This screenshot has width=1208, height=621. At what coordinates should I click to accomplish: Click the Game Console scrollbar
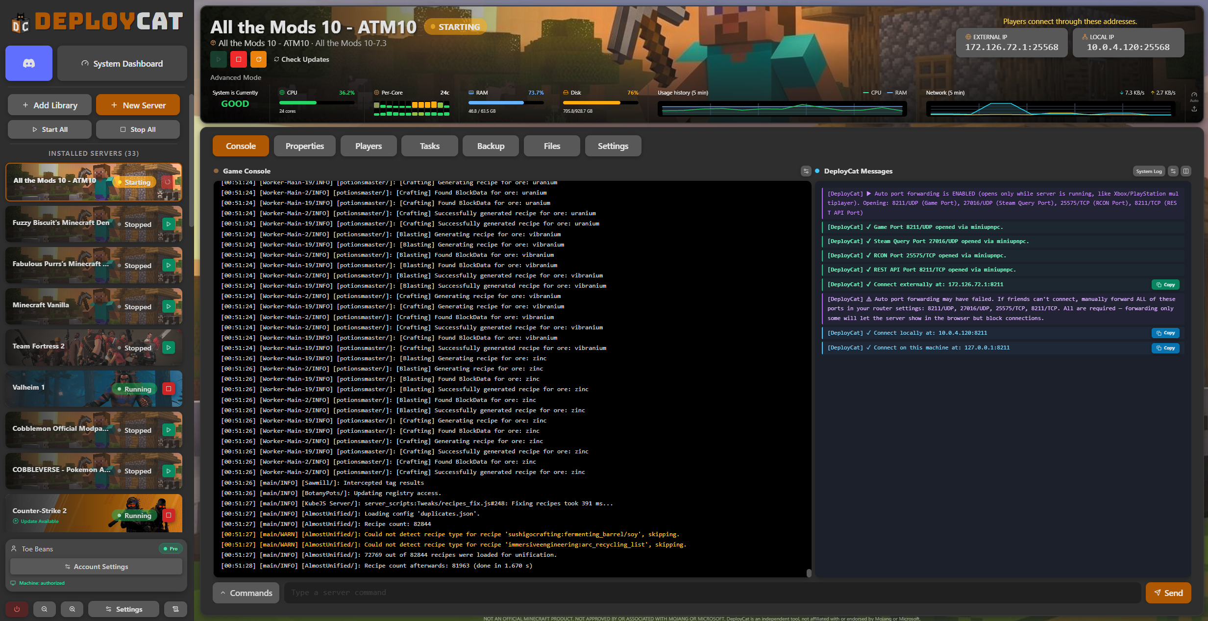809,572
